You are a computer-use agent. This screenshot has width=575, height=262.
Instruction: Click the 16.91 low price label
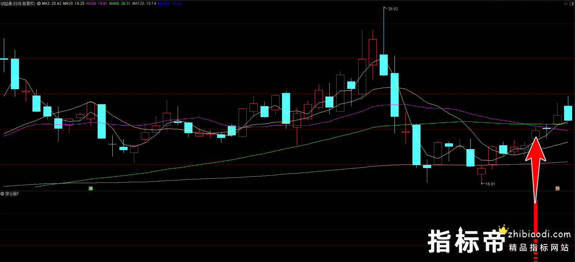click(490, 184)
